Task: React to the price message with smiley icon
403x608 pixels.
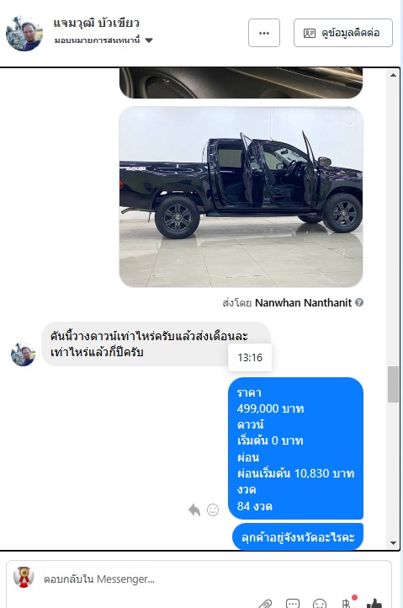Action: pos(213,509)
